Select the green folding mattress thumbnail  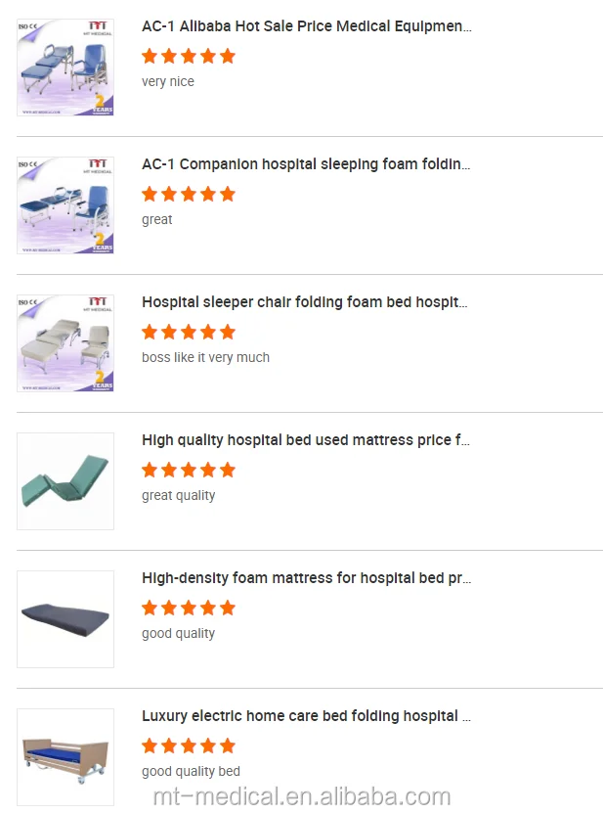[x=65, y=481]
